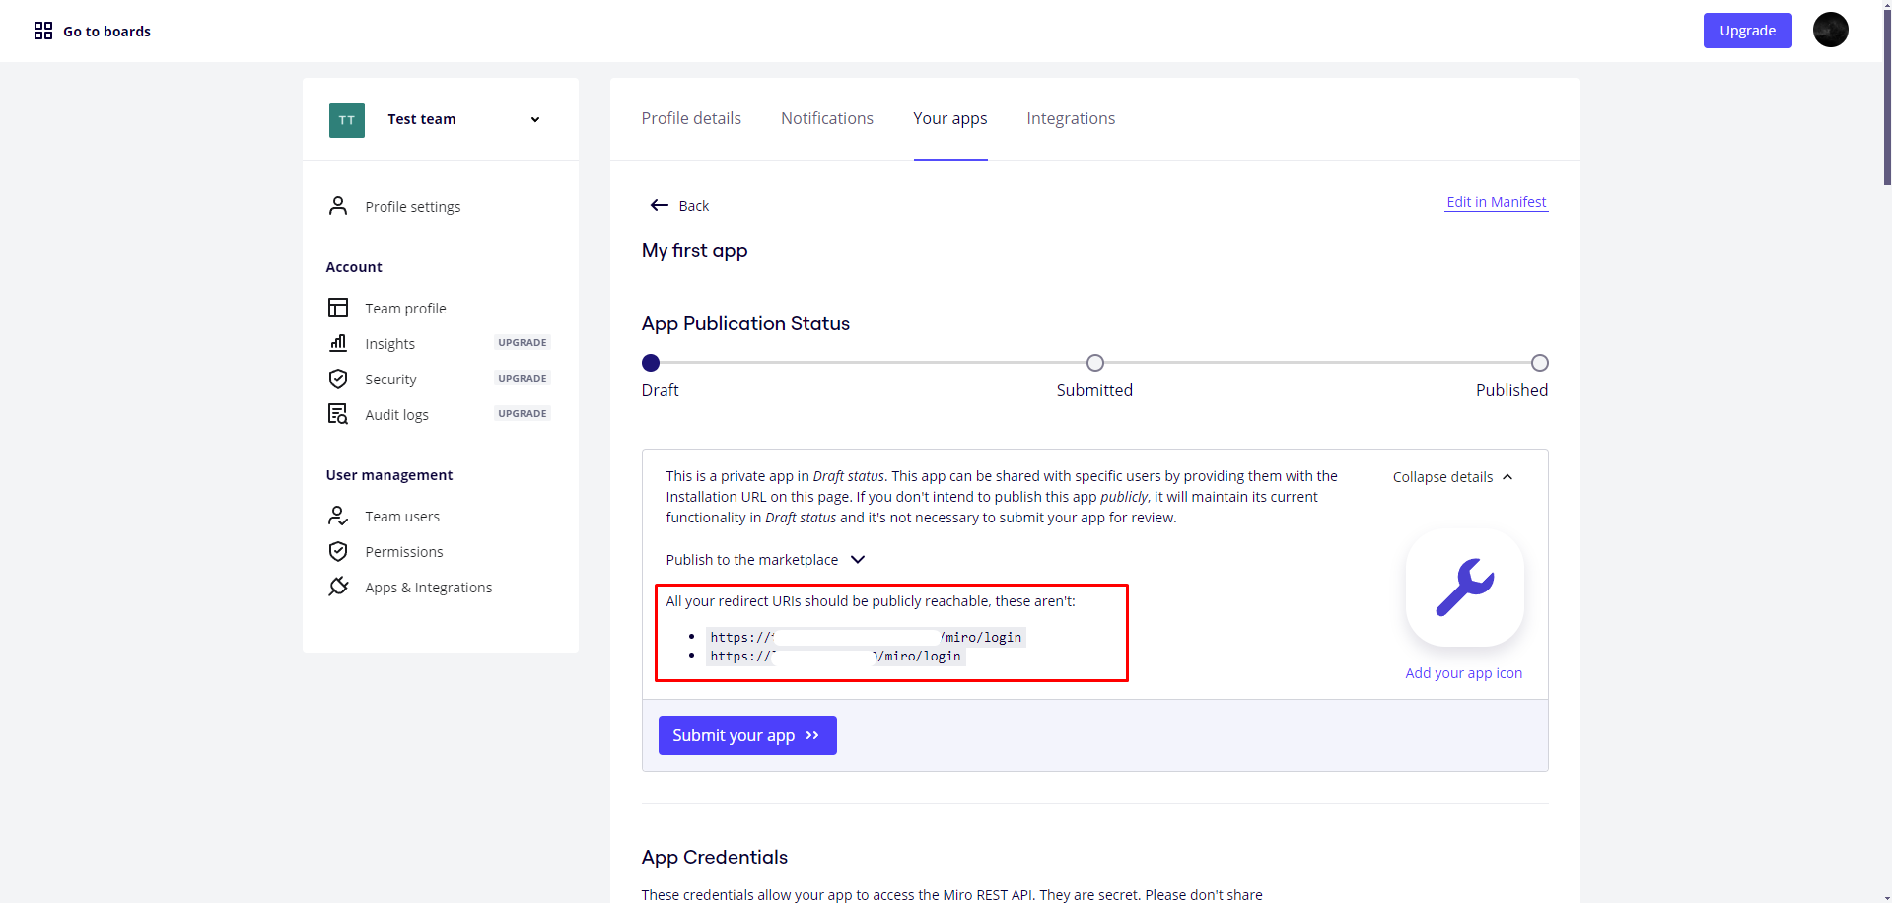Open the user avatar menu
The image size is (1892, 903).
click(x=1830, y=30)
